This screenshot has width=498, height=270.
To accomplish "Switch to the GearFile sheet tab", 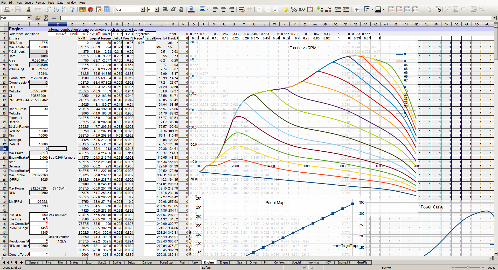I will (362, 262).
